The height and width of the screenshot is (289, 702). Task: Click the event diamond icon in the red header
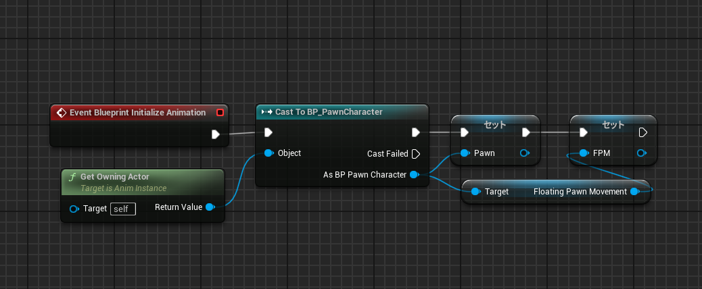[x=62, y=113]
